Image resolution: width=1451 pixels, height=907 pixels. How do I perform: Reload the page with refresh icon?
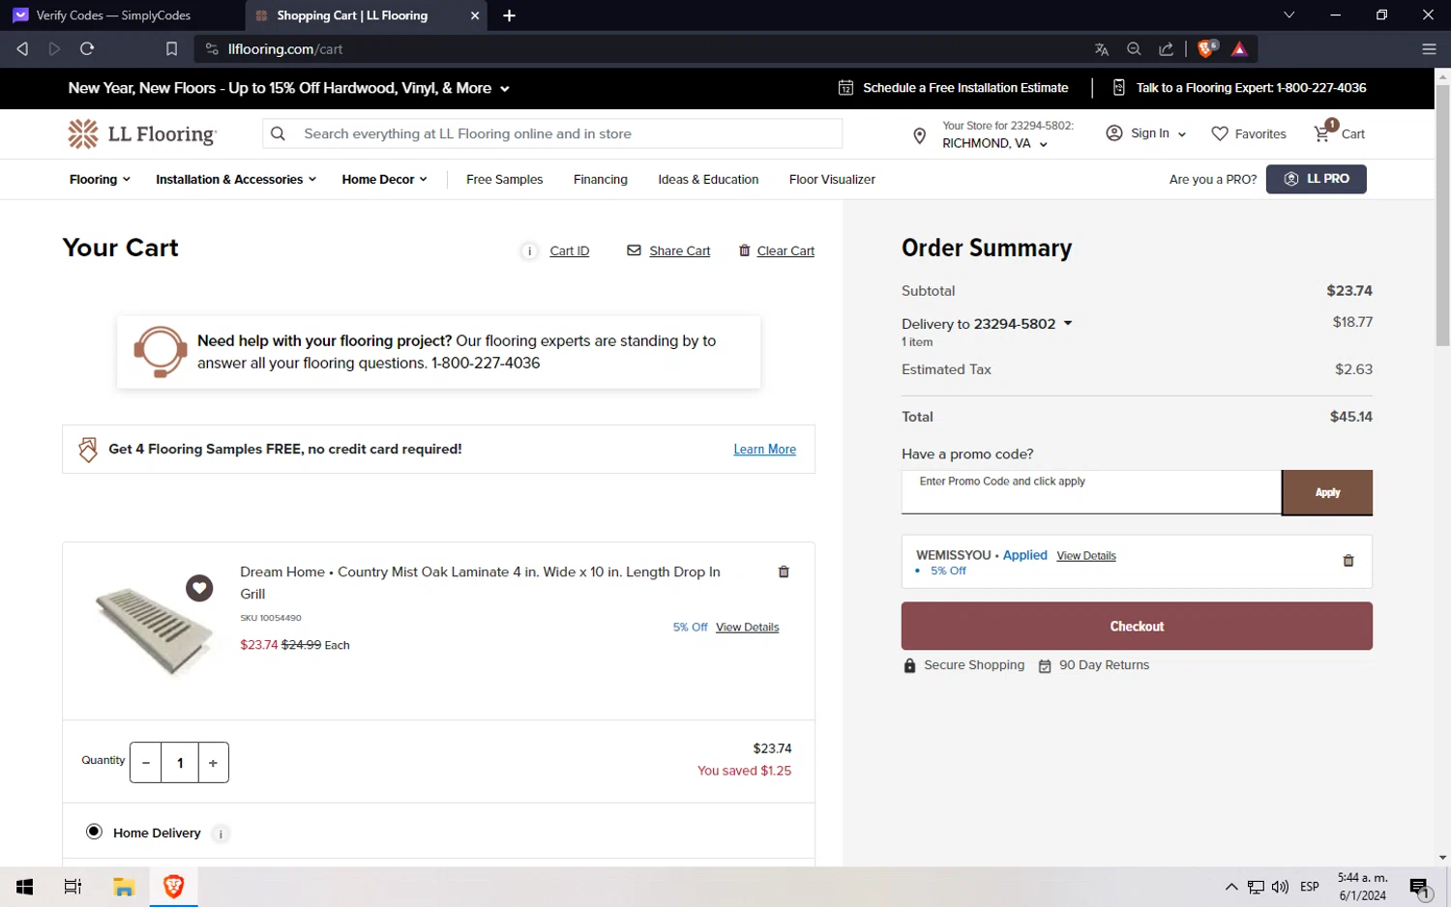87,49
